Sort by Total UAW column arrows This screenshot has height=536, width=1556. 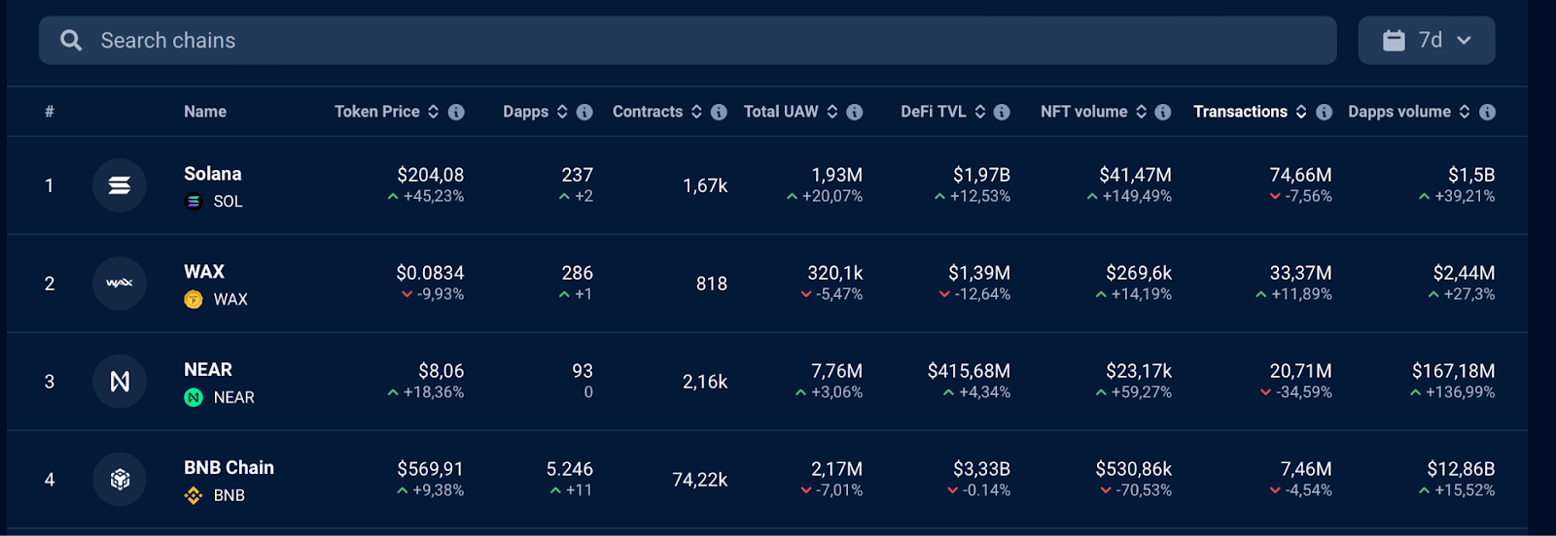(x=832, y=112)
